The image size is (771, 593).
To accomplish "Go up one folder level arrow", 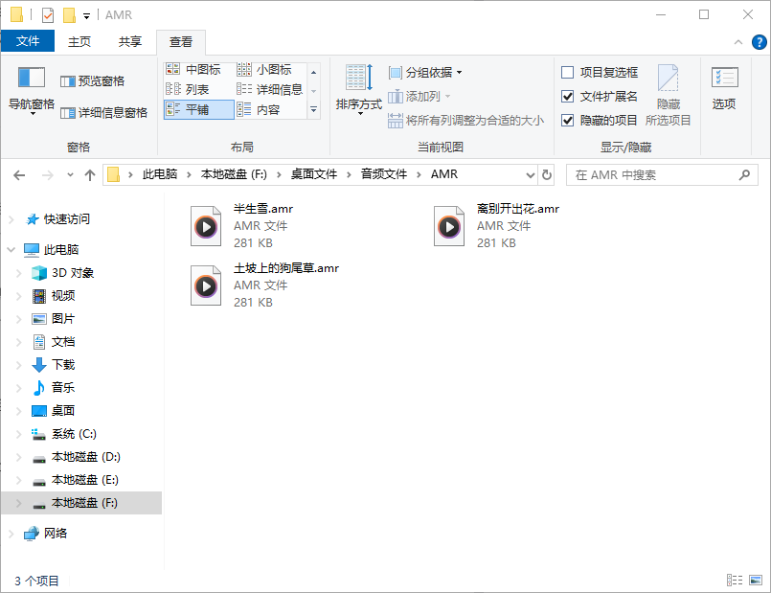I will tap(89, 175).
